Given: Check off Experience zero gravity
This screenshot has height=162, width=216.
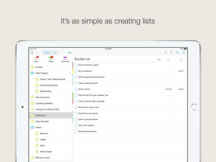Looking at the screenshot, I should [76, 113].
